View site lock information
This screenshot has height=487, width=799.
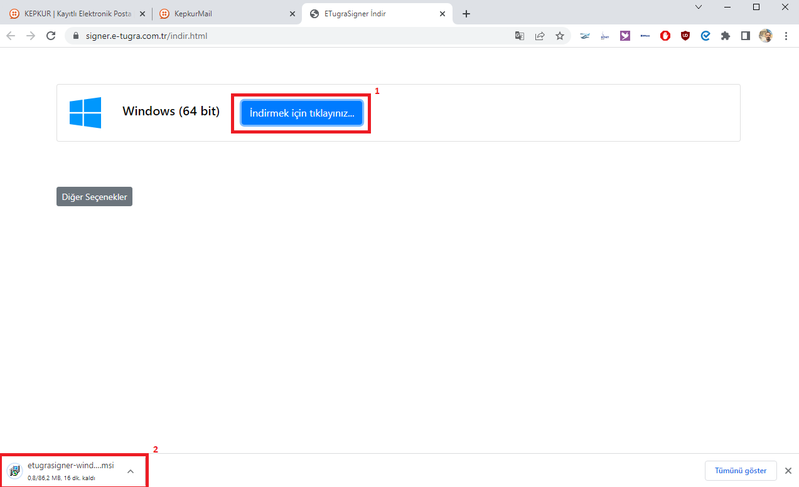(x=77, y=36)
